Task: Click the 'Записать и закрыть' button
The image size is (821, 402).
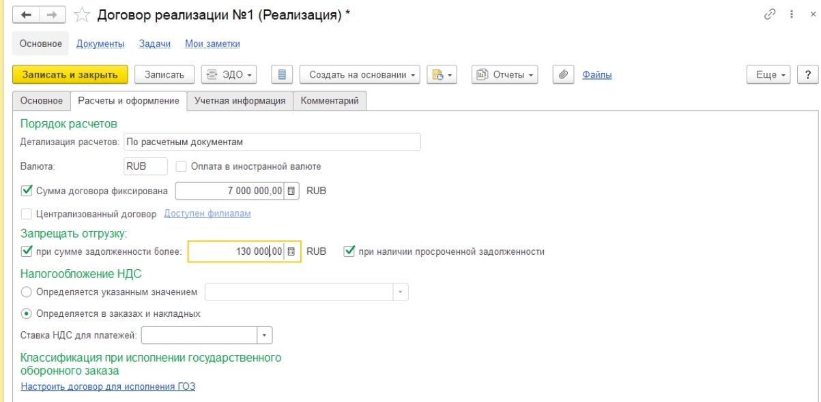Action: coord(70,75)
